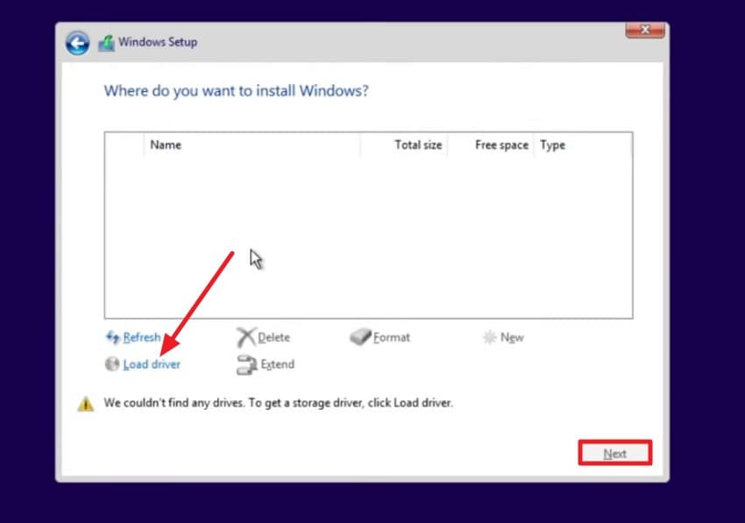
Task: Open the Load driver link
Action: click(150, 364)
